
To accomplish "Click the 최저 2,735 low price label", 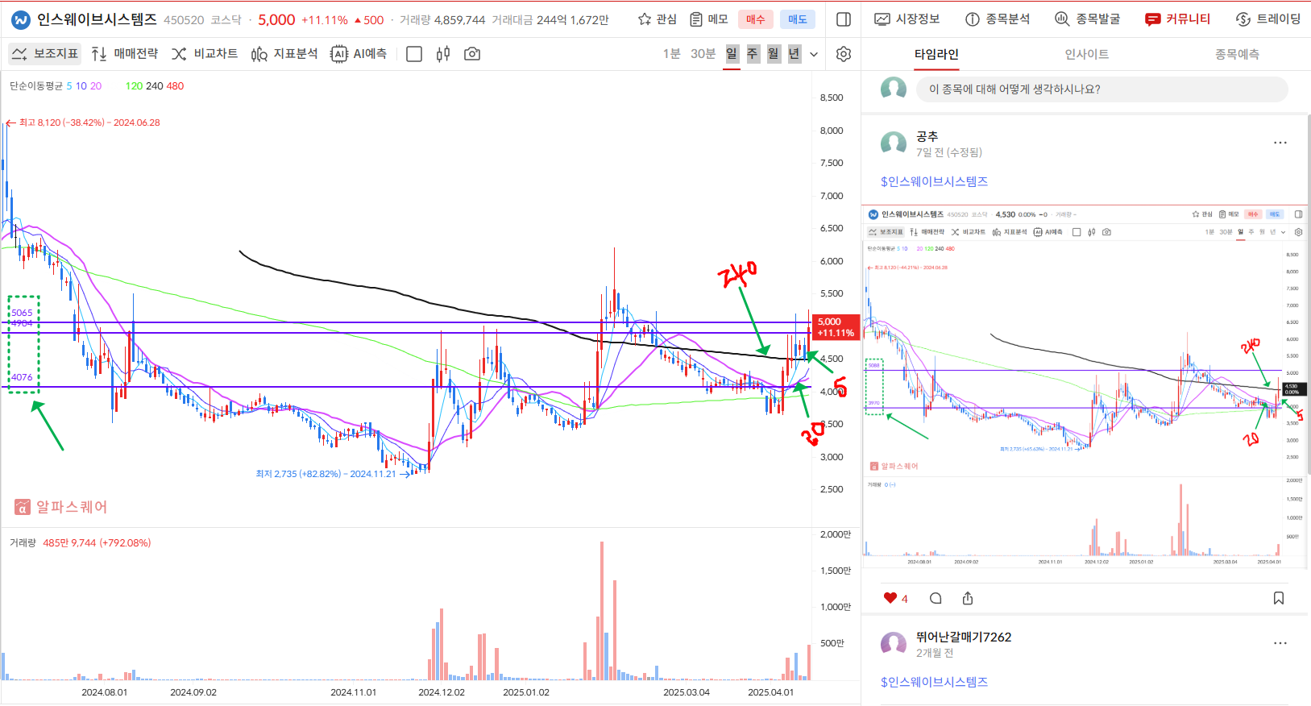I will 333,474.
